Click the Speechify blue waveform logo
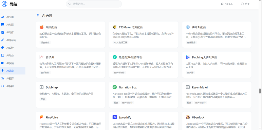Image resolution: width=262 pixels, height=130 pixels. pyautogui.click(x=115, y=117)
